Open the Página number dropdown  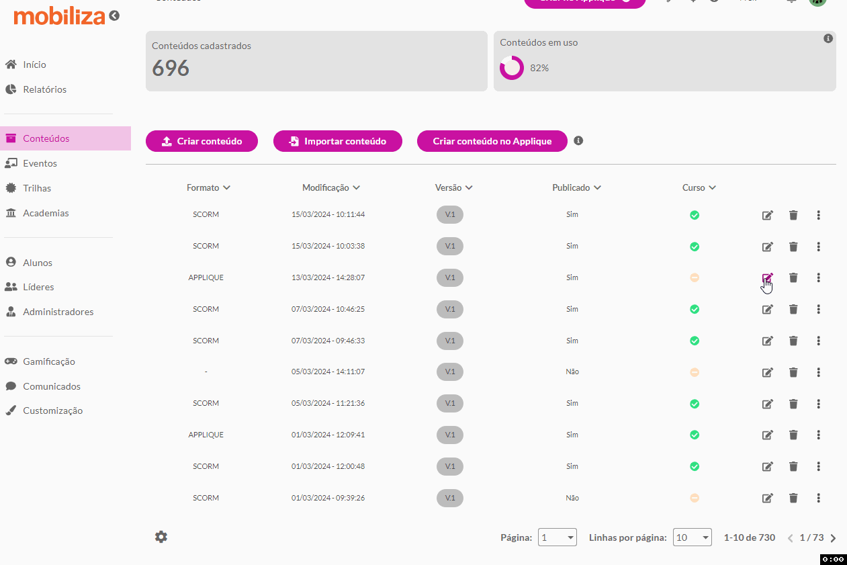coord(557,537)
